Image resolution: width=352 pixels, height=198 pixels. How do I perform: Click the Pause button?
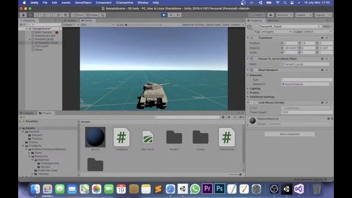point(171,15)
